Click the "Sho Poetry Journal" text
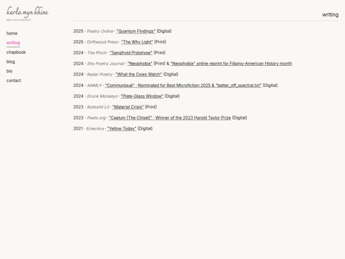 105,63
